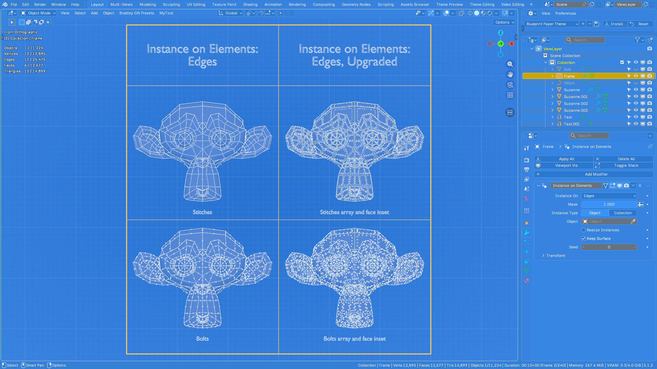Click the Toggle Stack button
Screen dimensions: 657x369
pos(623,165)
